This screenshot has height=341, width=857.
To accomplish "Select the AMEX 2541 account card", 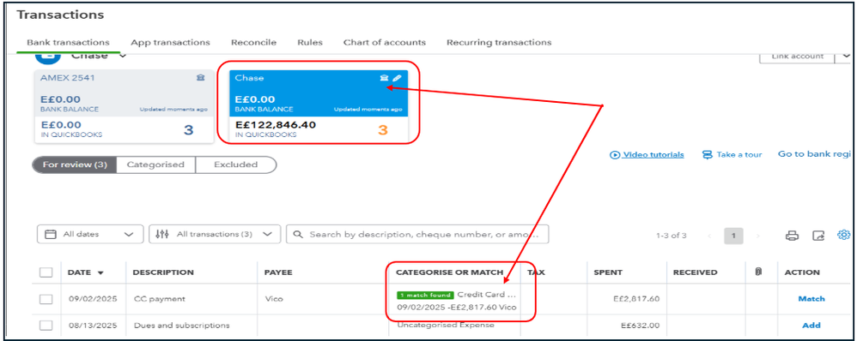I will 124,106.
